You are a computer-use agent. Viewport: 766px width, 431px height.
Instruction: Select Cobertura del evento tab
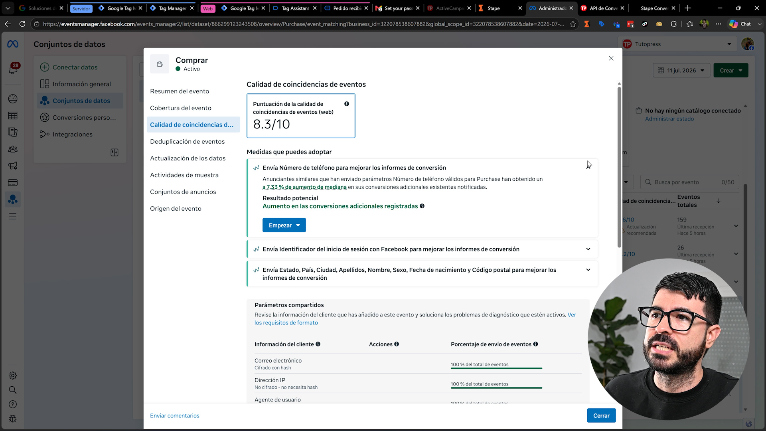point(181,108)
